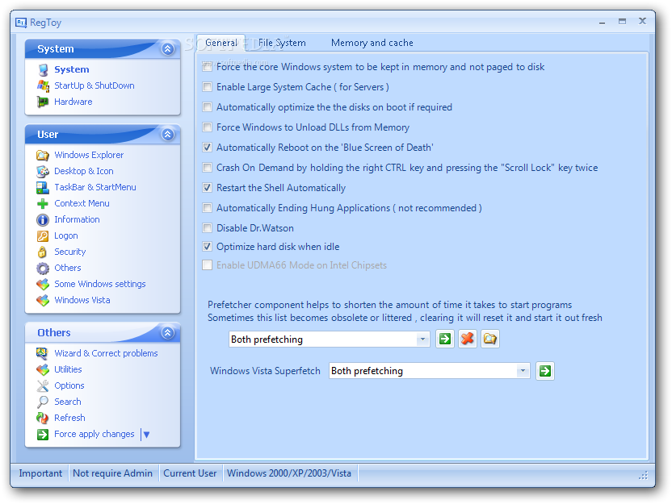Image resolution: width=672 pixels, height=504 pixels.
Task: Check Disable Dr.Watson
Action: point(207,228)
